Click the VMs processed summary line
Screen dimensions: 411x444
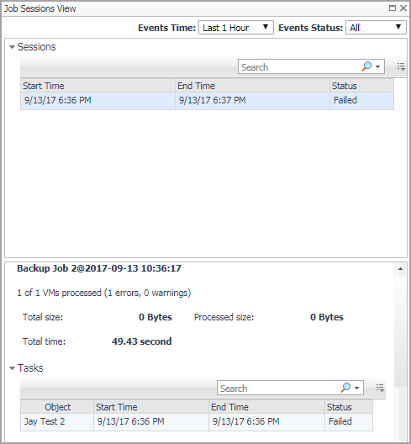coord(104,293)
